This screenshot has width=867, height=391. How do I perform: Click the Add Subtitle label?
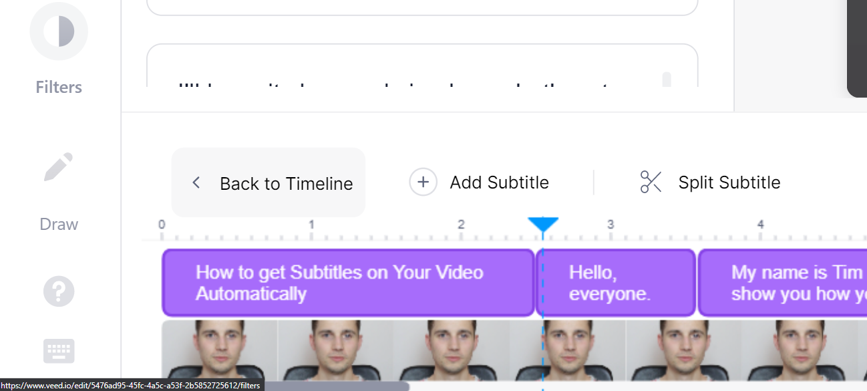pos(500,182)
